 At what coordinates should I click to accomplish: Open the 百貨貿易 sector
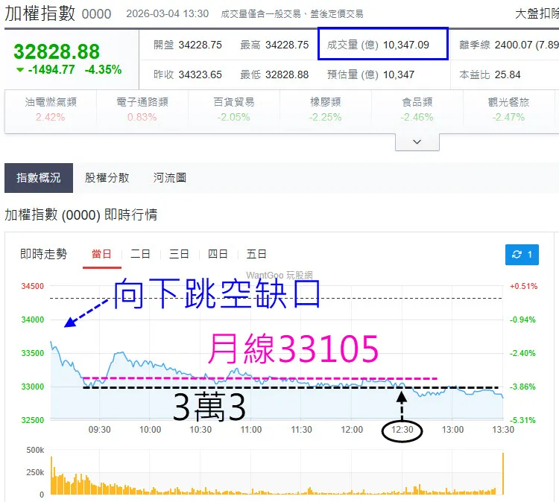(234, 109)
